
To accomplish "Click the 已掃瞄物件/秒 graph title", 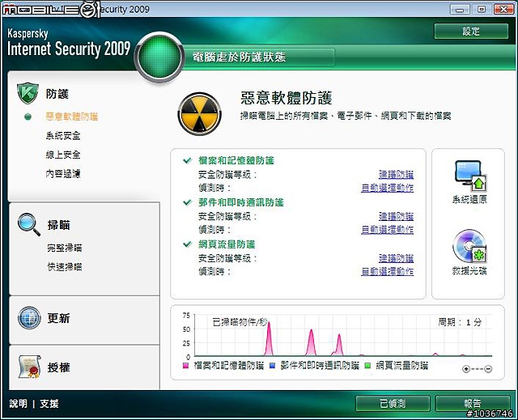I will pyautogui.click(x=240, y=321).
